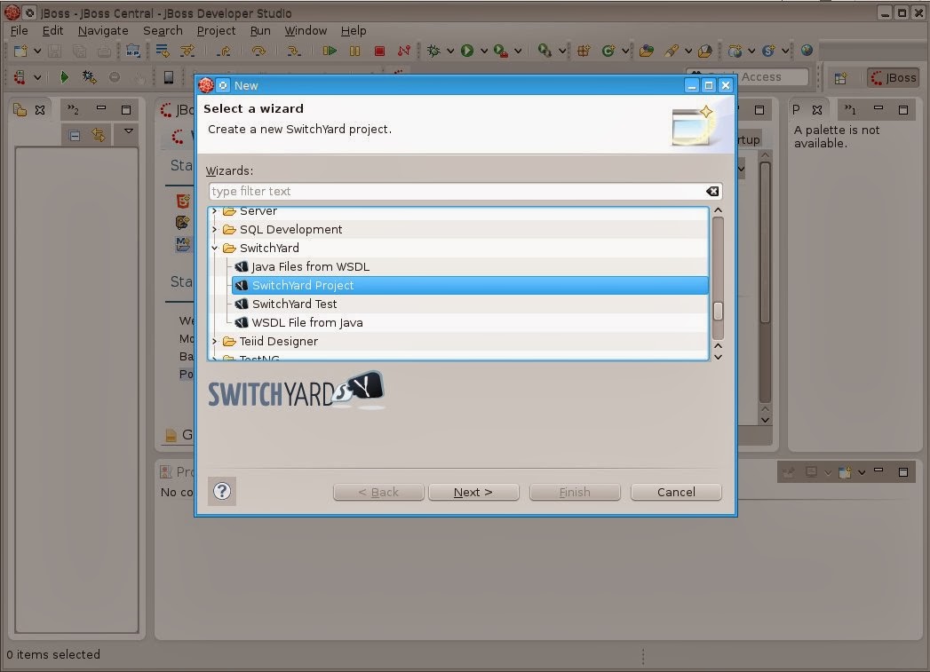The height and width of the screenshot is (672, 930).
Task: Open the wizard help question icon
Action: click(222, 491)
